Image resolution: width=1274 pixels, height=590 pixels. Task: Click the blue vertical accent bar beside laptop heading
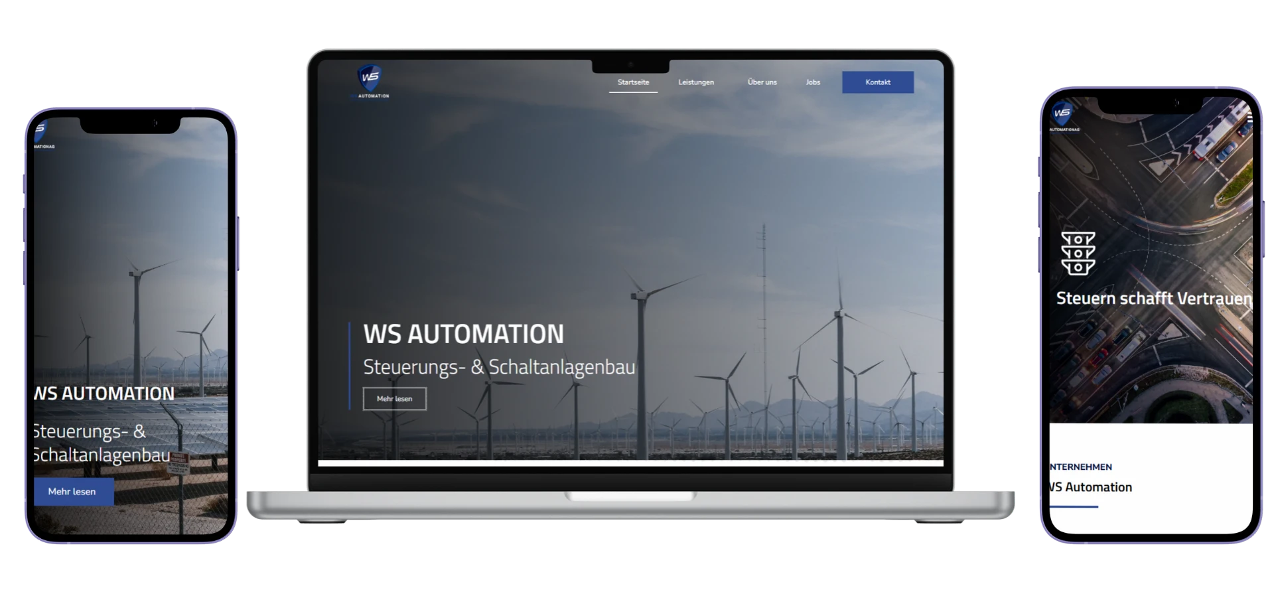350,366
